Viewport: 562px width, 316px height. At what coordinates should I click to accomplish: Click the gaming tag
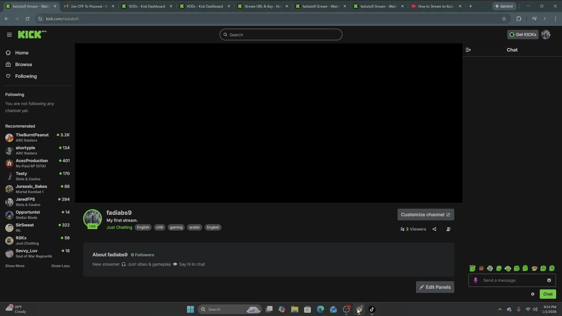[176, 227]
